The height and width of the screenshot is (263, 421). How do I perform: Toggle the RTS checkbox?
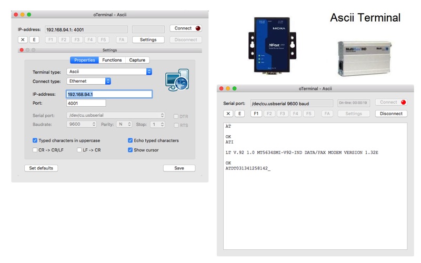coord(176,125)
